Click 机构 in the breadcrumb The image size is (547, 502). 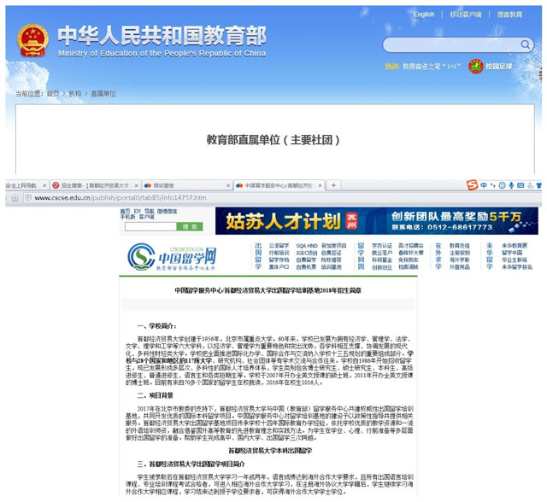[75, 94]
